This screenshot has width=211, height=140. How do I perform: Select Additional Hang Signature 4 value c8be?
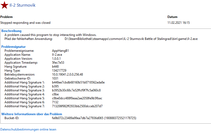(x=55, y=94)
